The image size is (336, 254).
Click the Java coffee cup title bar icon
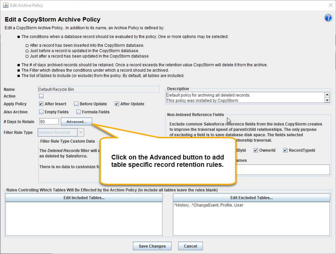(x=5, y=5)
